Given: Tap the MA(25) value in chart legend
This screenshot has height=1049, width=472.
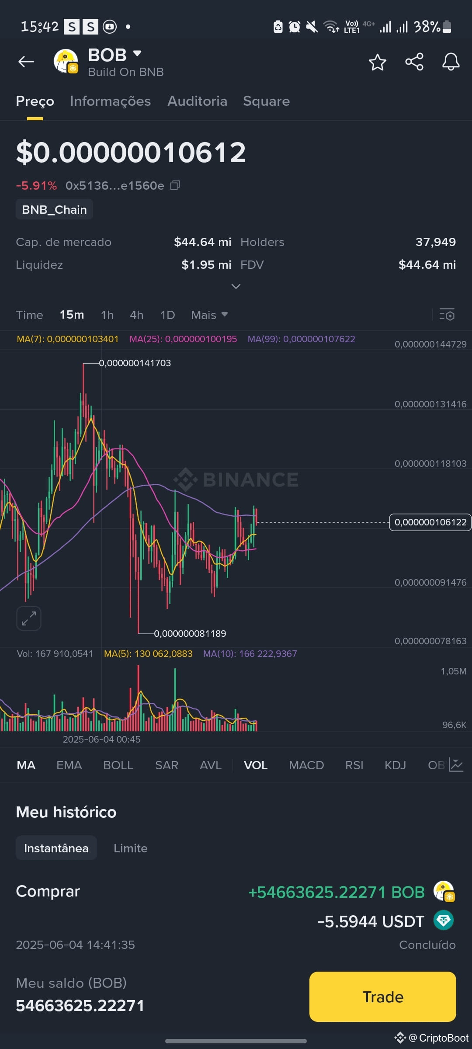Looking at the screenshot, I should click(x=183, y=339).
